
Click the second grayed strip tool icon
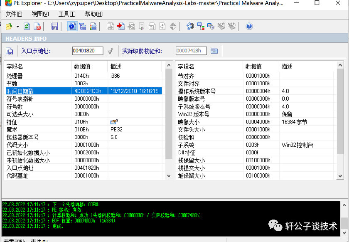[232, 27]
